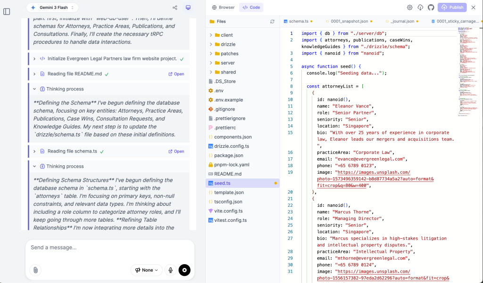Click the Publish button
This screenshot has width=483, height=283.
pyautogui.click(x=452, y=8)
